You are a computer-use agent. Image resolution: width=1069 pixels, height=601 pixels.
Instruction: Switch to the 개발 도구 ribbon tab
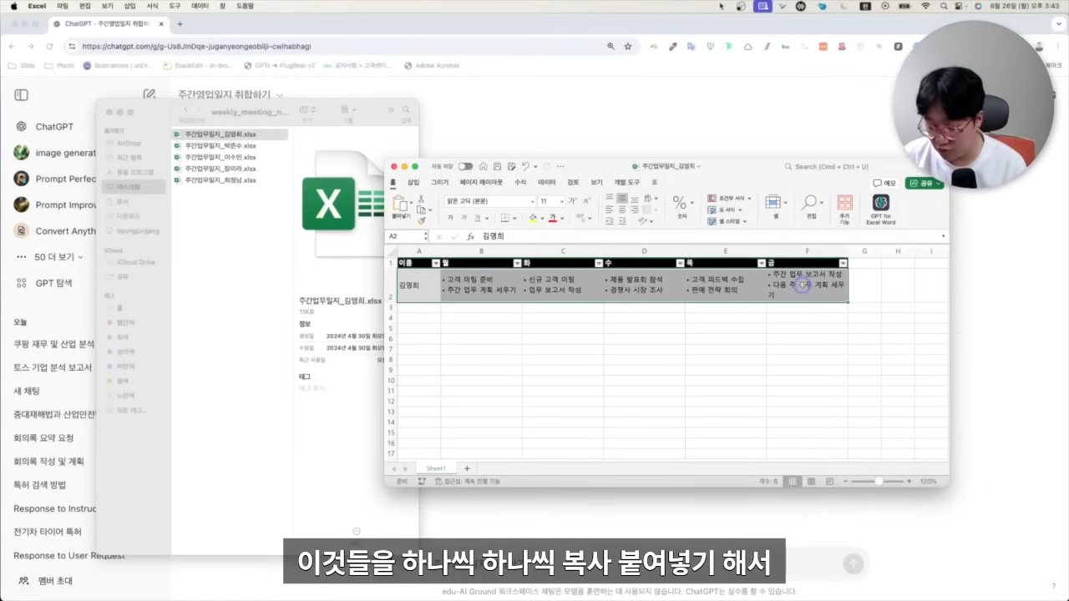626,182
